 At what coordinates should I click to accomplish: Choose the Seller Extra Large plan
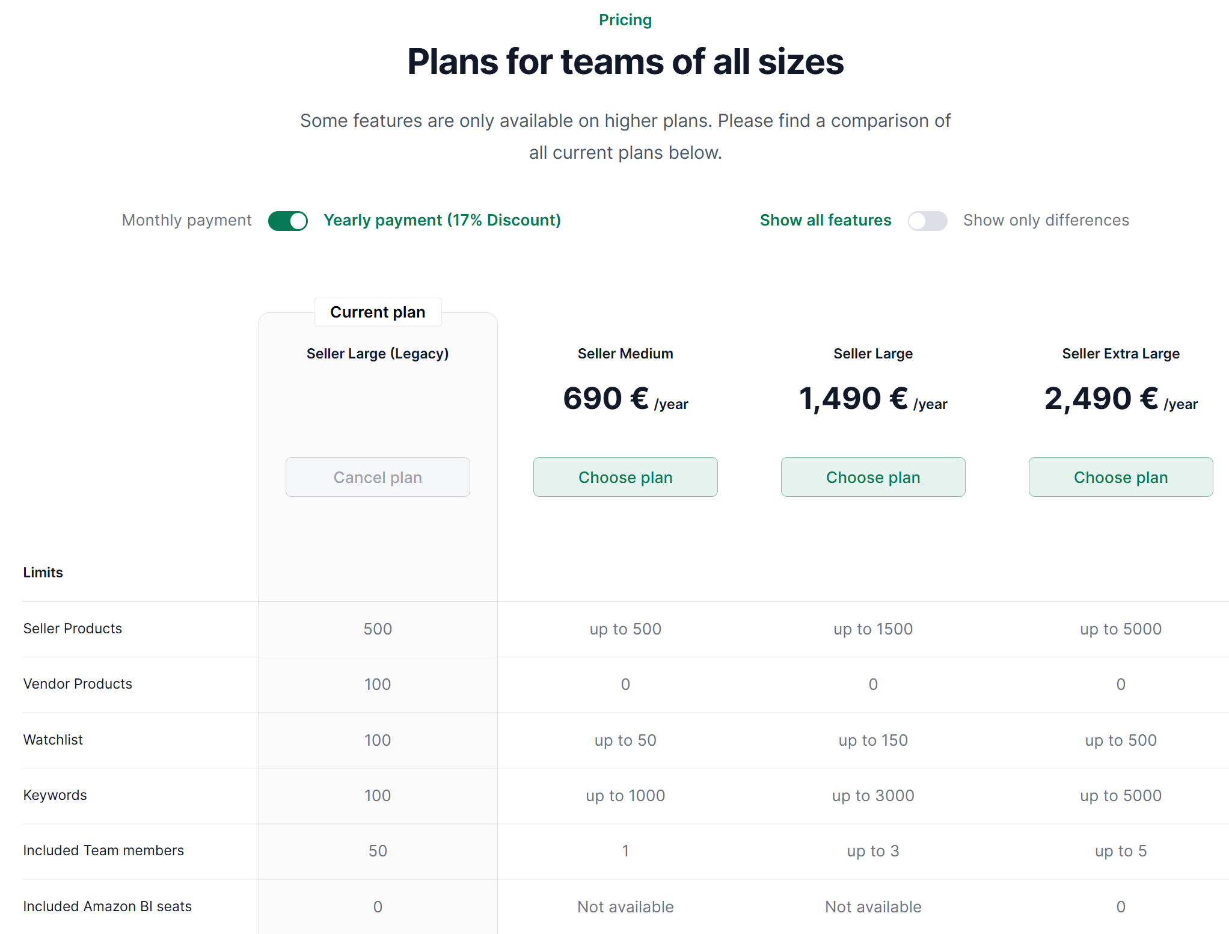click(x=1121, y=477)
